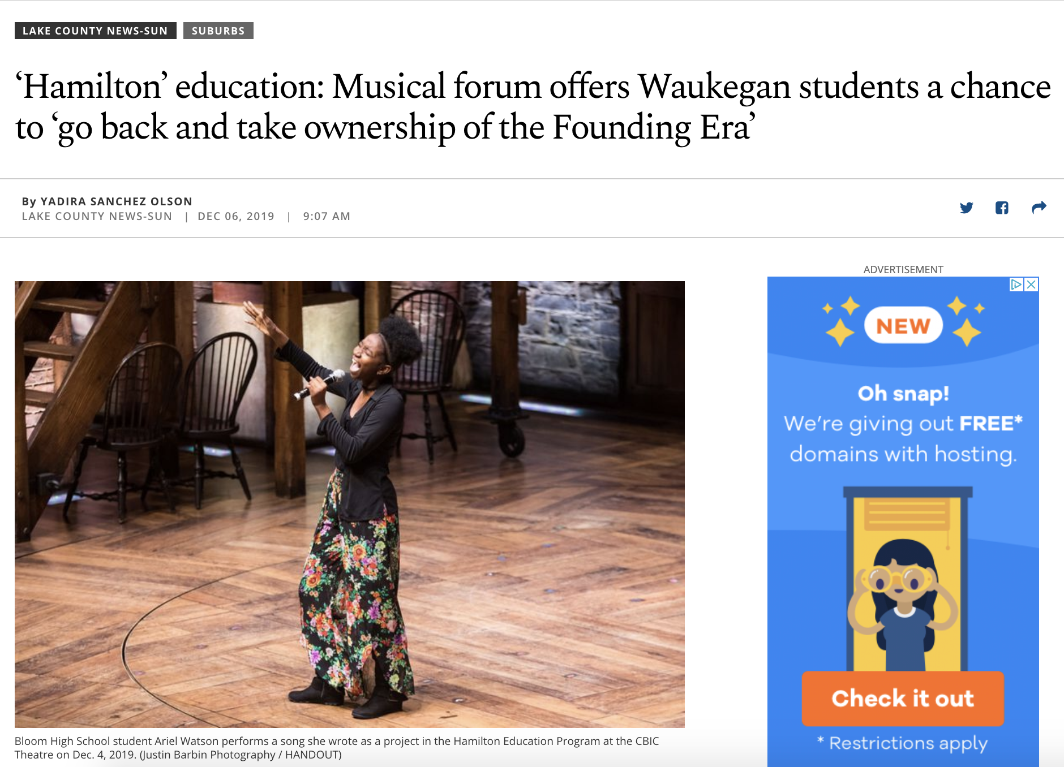This screenshot has width=1064, height=767.
Task: Click the 9:07 AM timestamp
Action: tap(327, 216)
